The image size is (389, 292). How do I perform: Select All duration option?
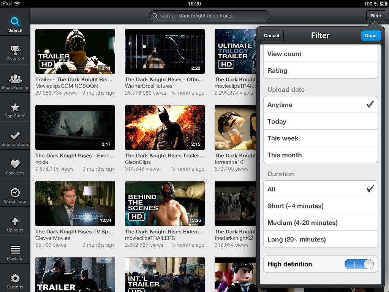(x=321, y=189)
